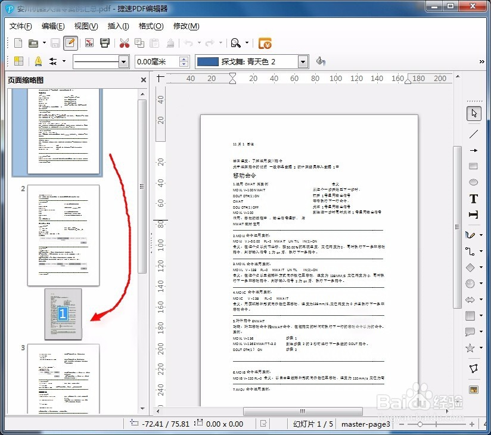Expand the redo history dropdown
This screenshot has width=491, height=435.
220,42
